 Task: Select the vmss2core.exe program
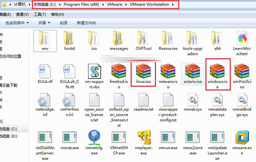pyautogui.click(x=193, y=143)
